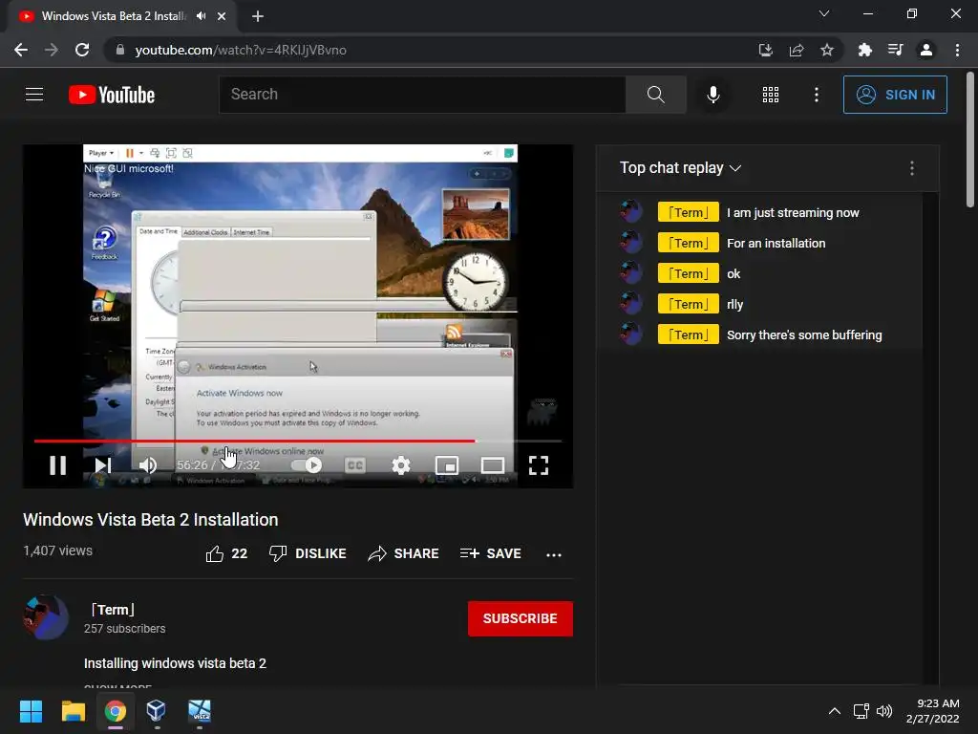978x734 pixels.
Task: Select 'I am just streaming now' message
Action: (x=793, y=212)
